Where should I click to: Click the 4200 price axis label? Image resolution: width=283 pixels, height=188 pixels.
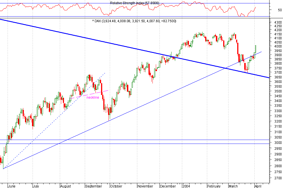(278, 30)
